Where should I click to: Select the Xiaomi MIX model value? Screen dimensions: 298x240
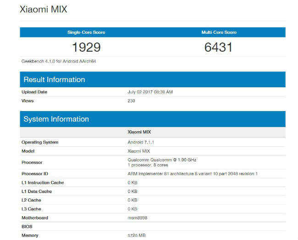click(x=139, y=151)
